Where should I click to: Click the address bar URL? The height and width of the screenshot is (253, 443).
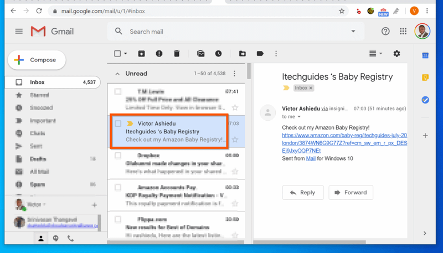(x=103, y=11)
